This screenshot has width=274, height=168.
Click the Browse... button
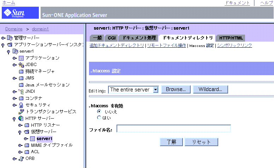176,89
